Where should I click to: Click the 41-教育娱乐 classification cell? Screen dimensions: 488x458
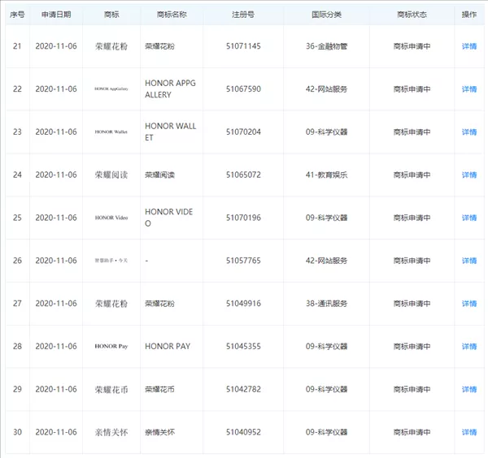coord(326,175)
